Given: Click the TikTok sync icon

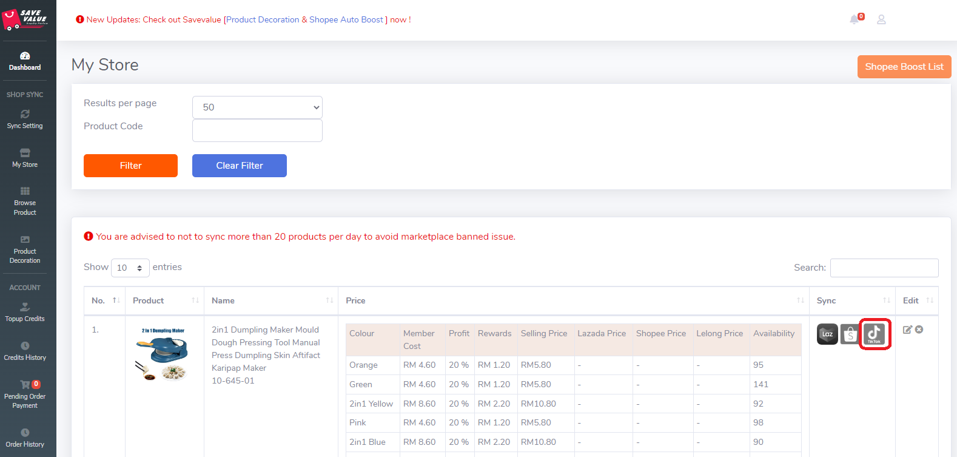Looking at the screenshot, I should (x=874, y=333).
